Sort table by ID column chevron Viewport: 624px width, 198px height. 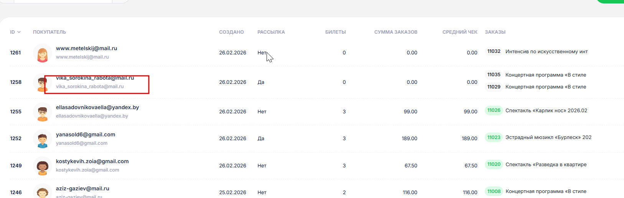19,32
